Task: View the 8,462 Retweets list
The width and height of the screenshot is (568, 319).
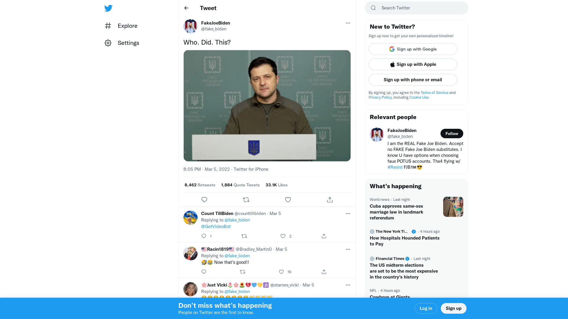Action: click(x=200, y=185)
